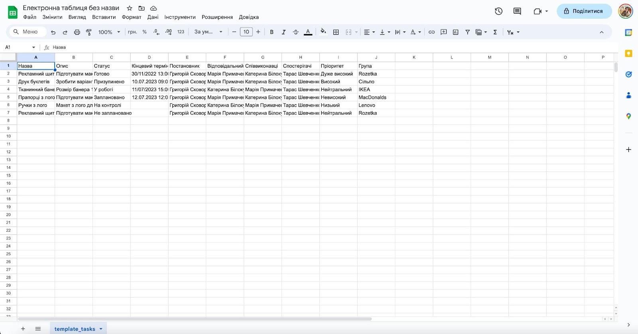Open the fill color picker
638x334 pixels.
[323, 32]
